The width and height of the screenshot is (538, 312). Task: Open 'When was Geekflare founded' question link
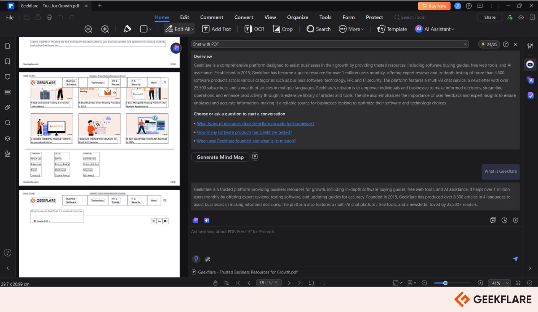tap(246, 141)
